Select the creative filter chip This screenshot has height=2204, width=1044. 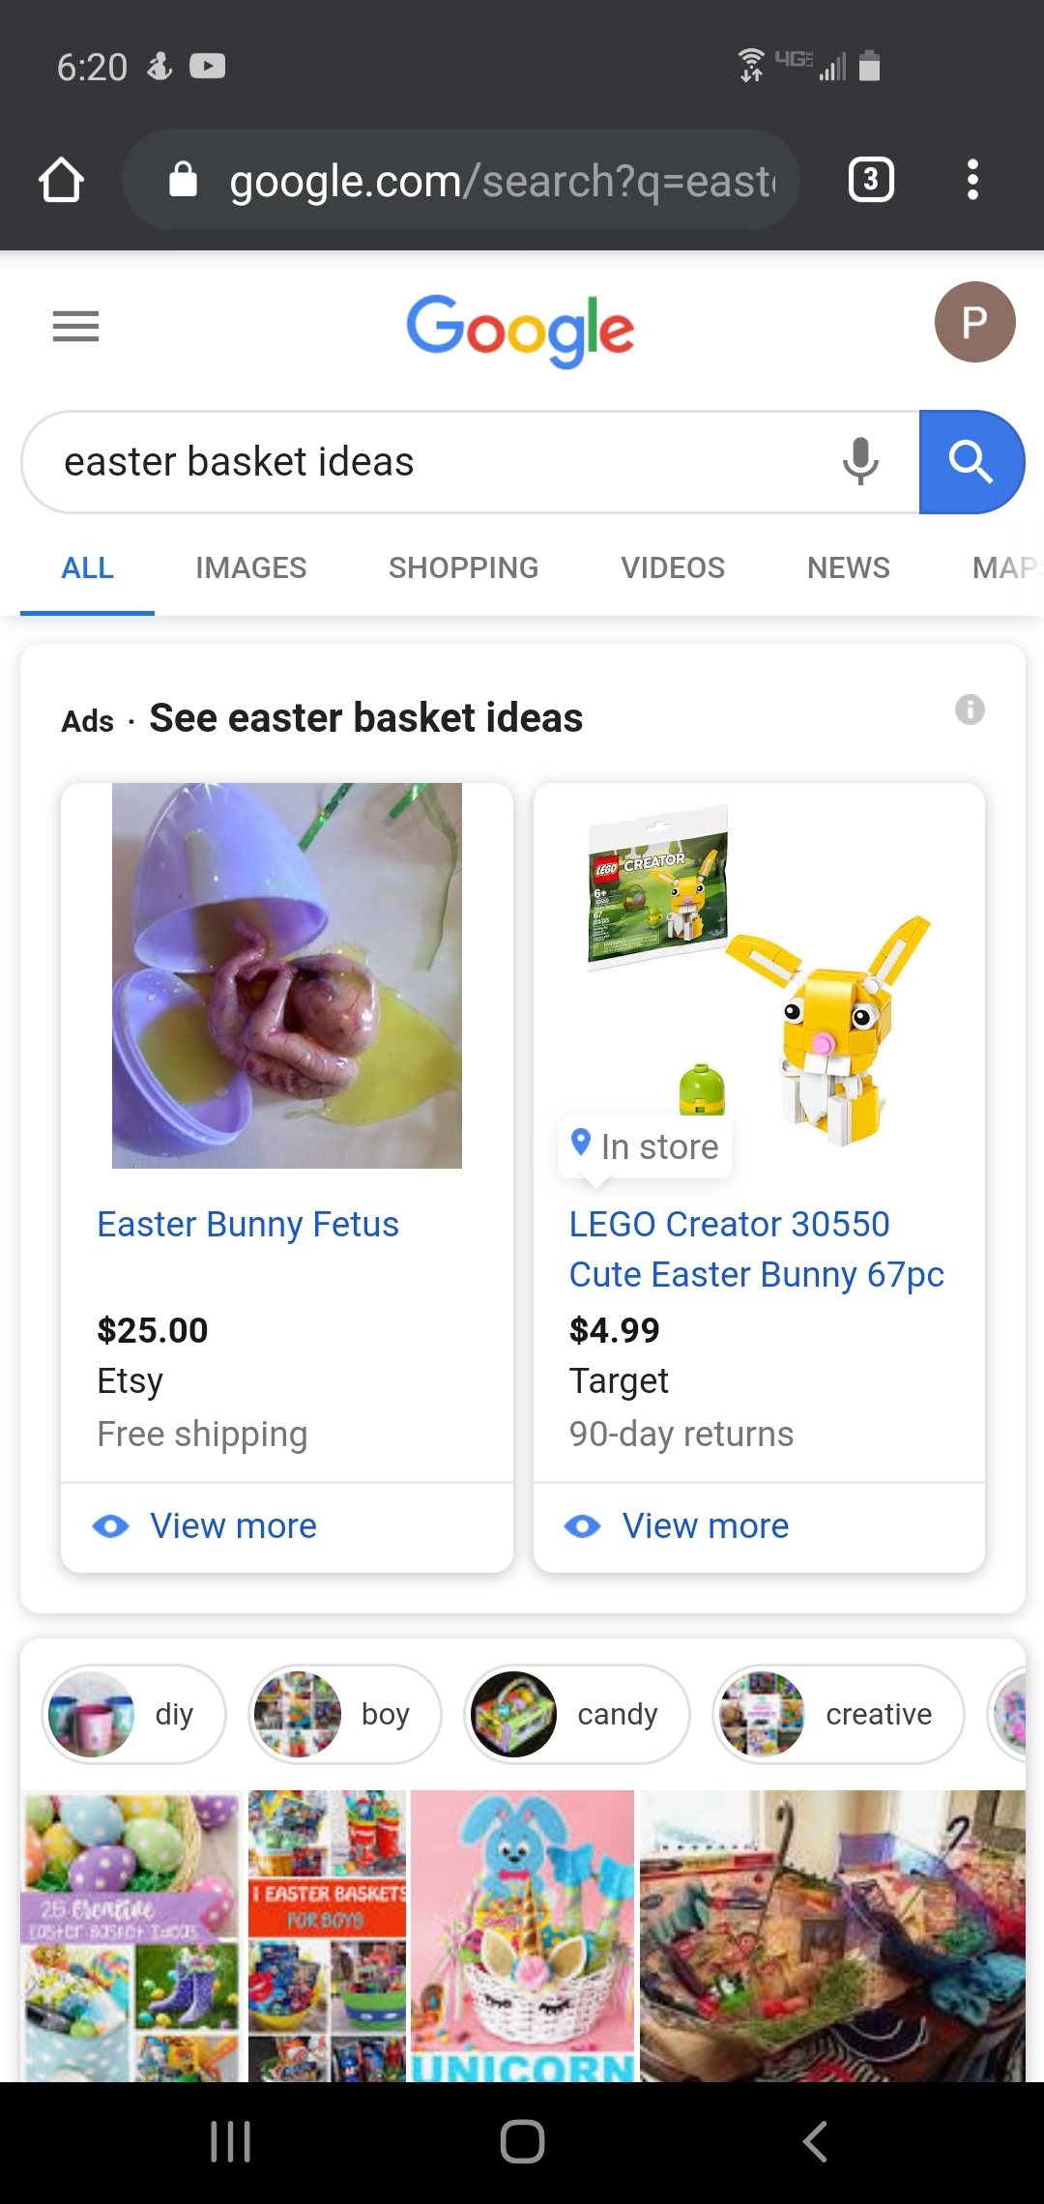coord(838,1714)
